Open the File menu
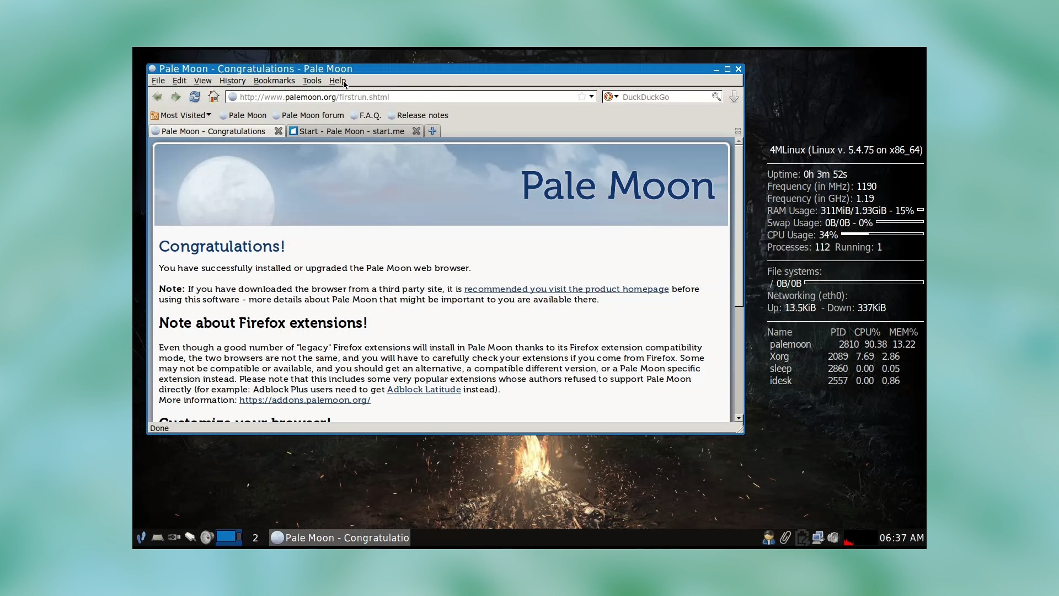Screen dimensions: 1059x596 click(158, 81)
